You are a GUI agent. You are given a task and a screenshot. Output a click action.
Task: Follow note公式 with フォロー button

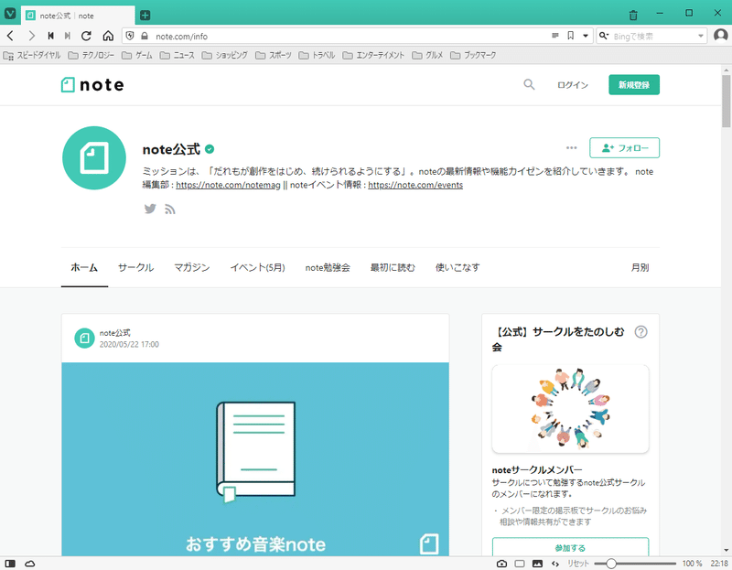tap(625, 148)
